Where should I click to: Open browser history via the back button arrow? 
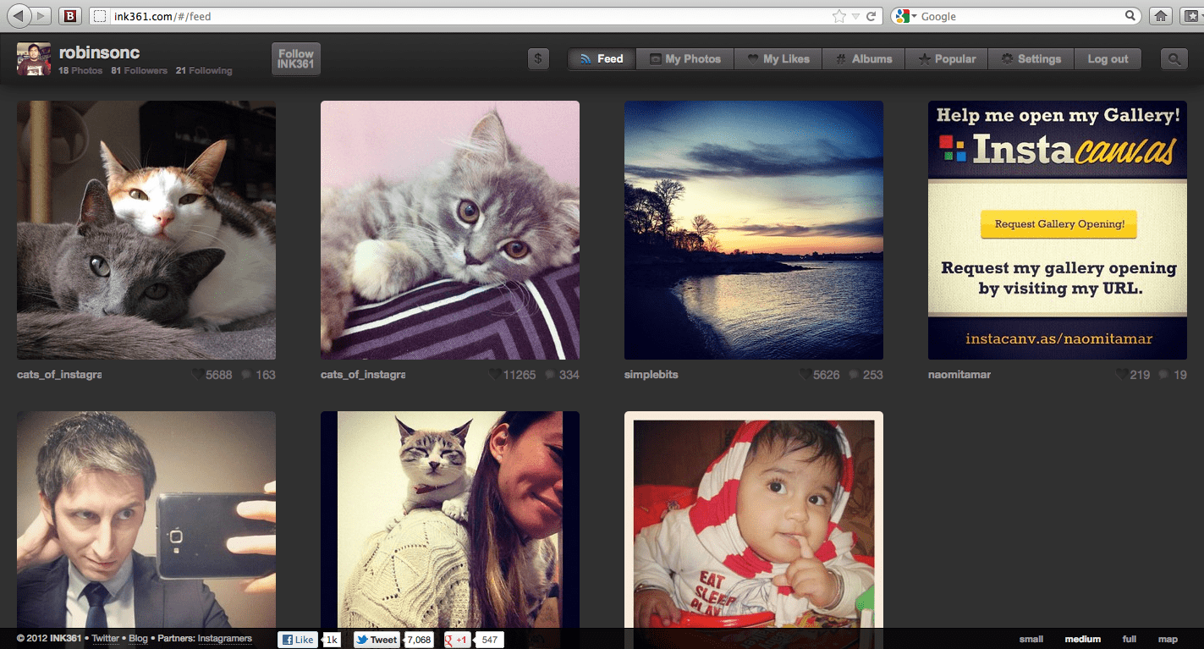tap(17, 14)
